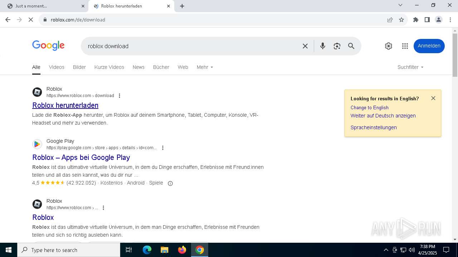Open the third 'Roblox' result link
This screenshot has width=458, height=257.
(x=43, y=217)
